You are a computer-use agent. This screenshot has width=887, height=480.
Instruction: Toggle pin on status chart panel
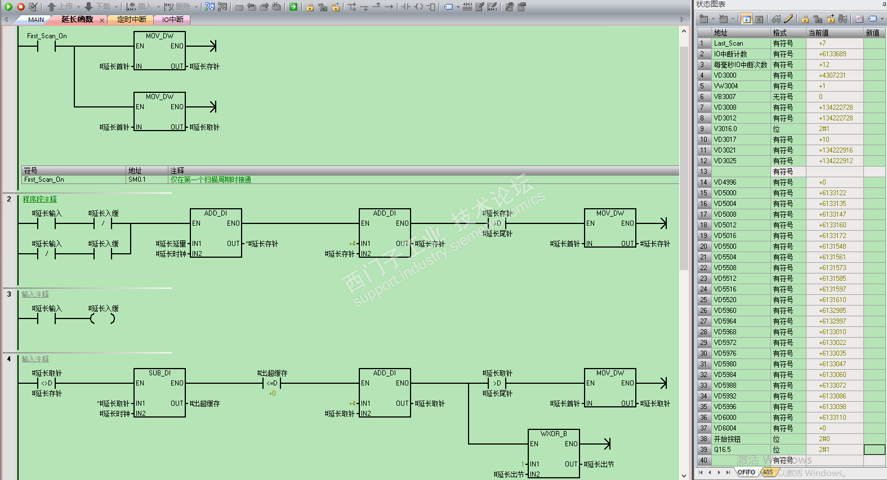pyautogui.click(x=884, y=4)
